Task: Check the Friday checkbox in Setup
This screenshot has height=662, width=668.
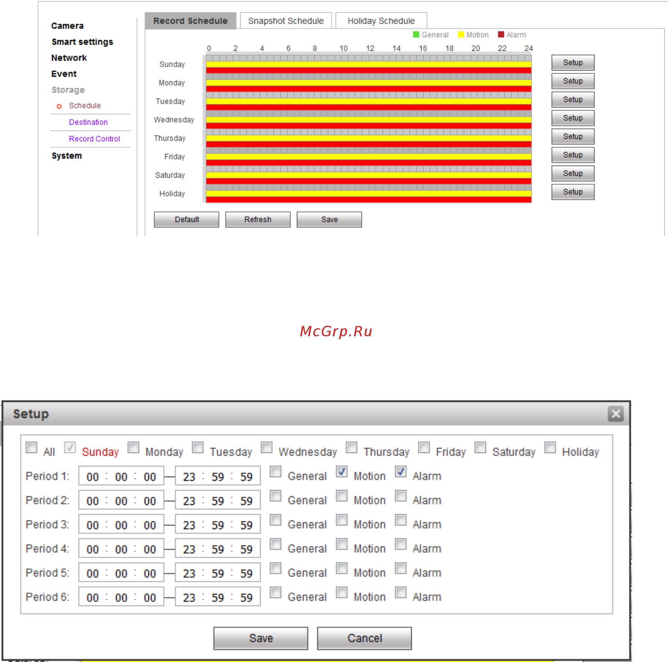Action: [x=424, y=447]
